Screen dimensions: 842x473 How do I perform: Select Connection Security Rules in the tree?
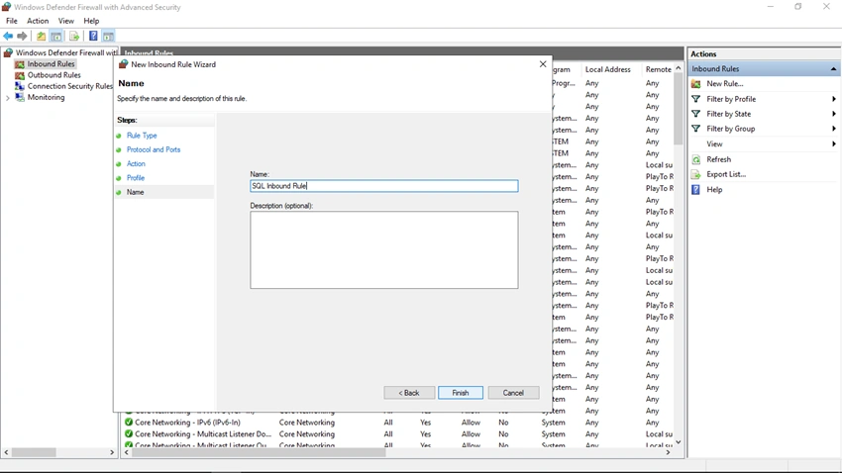69,86
